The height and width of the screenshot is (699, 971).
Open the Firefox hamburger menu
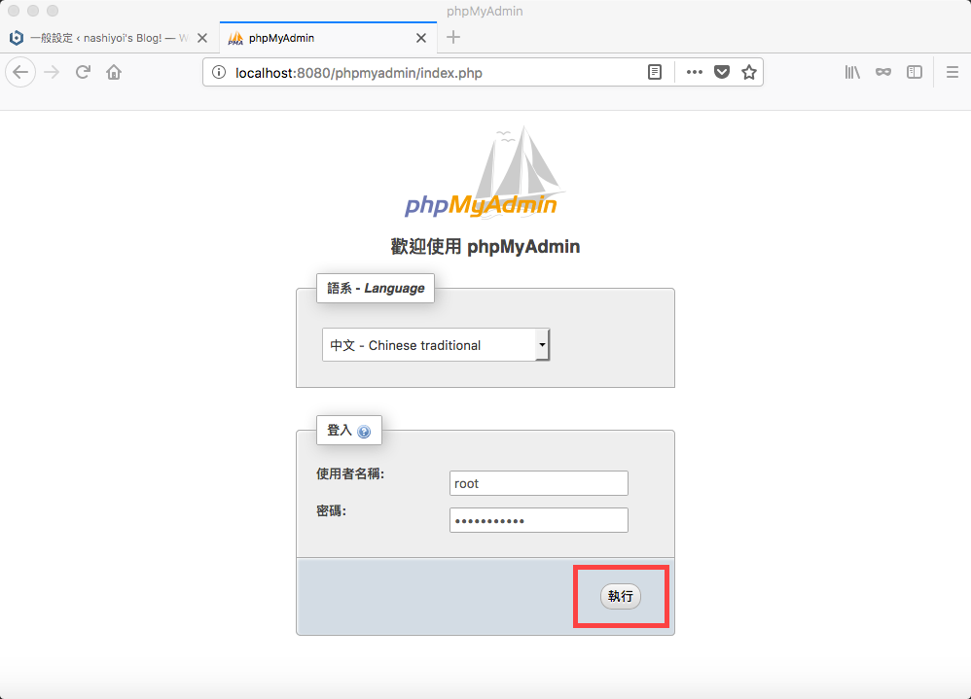point(953,72)
